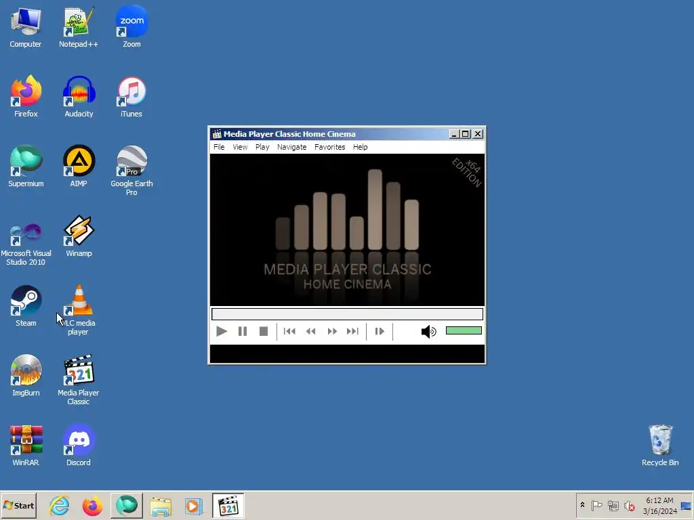Image resolution: width=694 pixels, height=520 pixels.
Task: Select the AIMP desktop icon
Action: [x=79, y=167]
